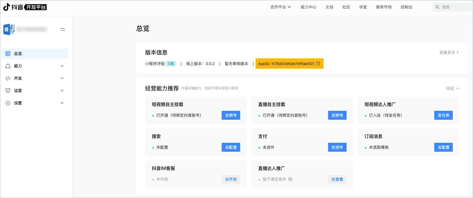Expand the 能力 sidebar section
This screenshot has width=473, height=198.
click(62, 66)
